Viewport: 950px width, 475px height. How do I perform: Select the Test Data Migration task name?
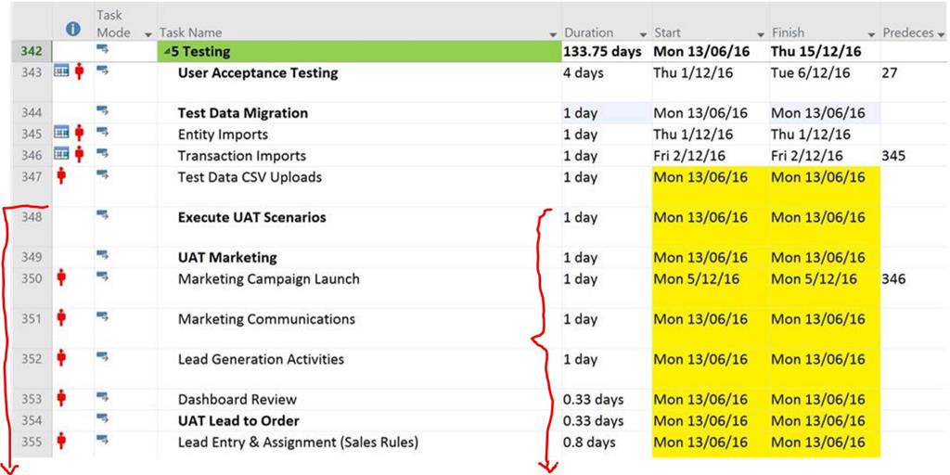[x=243, y=112]
